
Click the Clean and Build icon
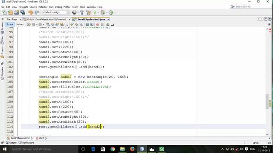88,12
